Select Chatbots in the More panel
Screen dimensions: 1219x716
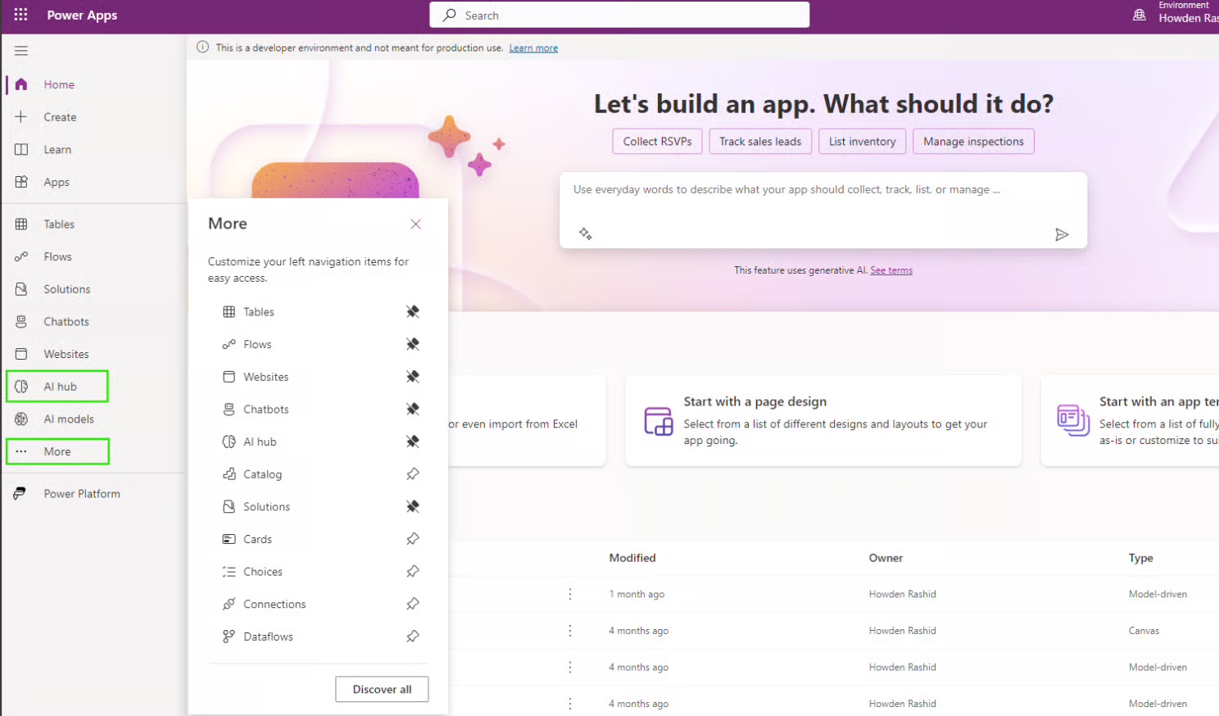[x=265, y=410]
